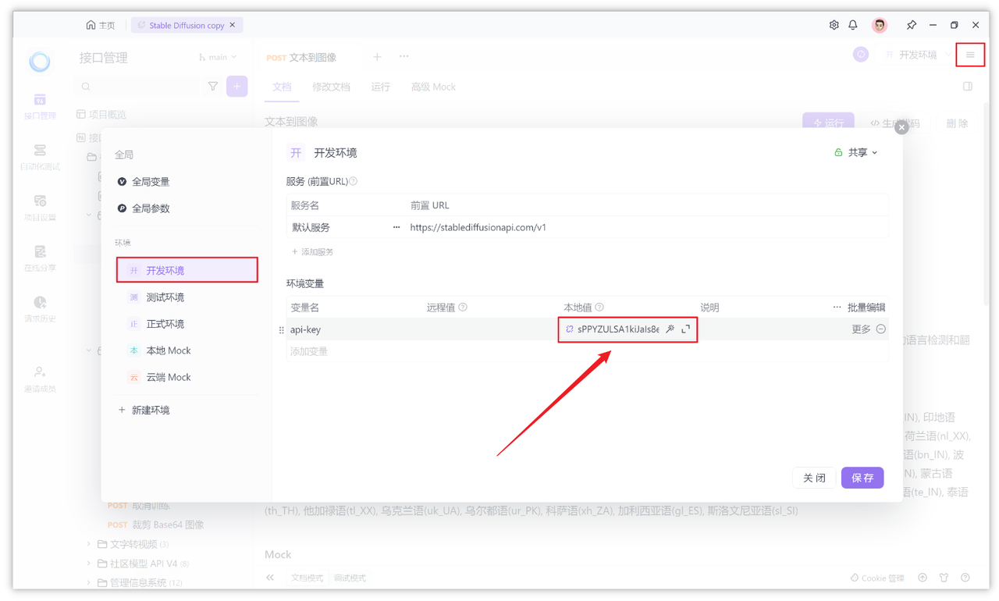
Task: Open 接口管理 in the left sidebar
Action: pos(40,107)
